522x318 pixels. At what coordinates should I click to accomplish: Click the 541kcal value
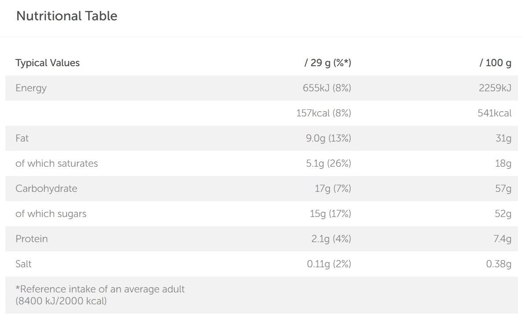tap(494, 113)
